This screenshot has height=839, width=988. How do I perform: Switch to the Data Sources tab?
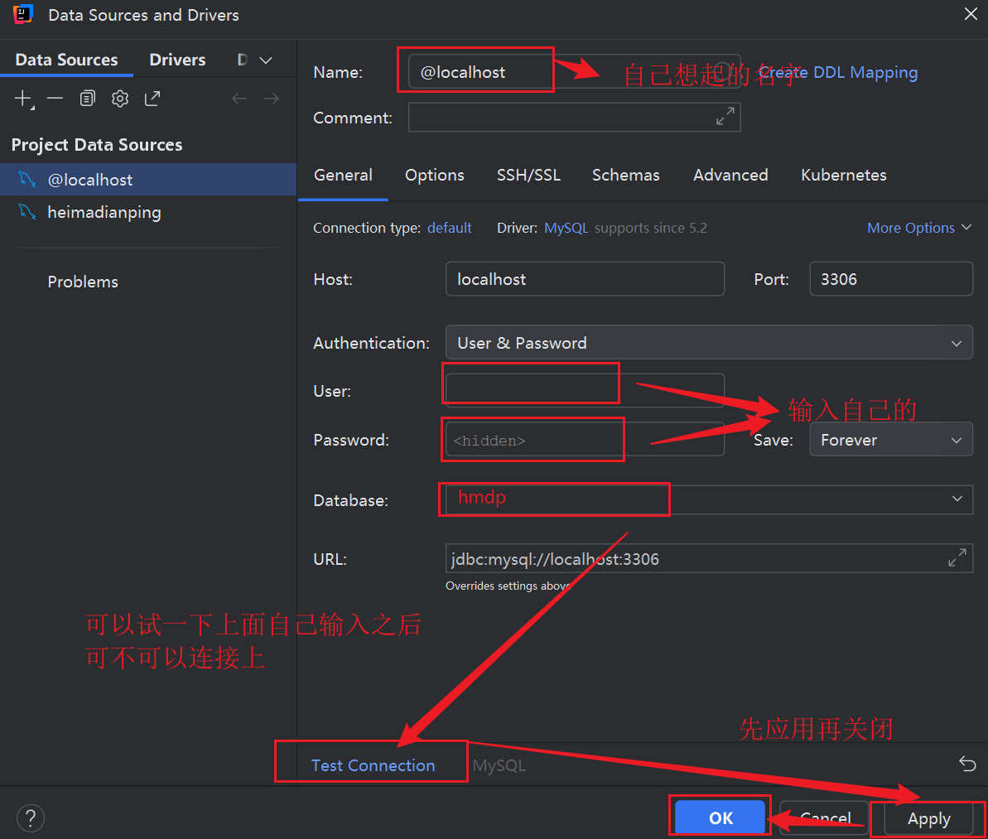coord(66,60)
